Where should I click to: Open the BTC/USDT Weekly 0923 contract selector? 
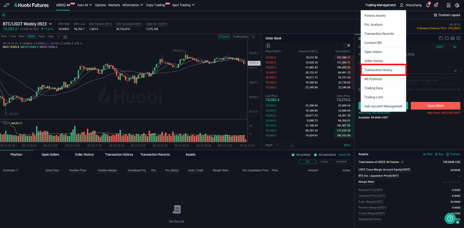(x=27, y=24)
